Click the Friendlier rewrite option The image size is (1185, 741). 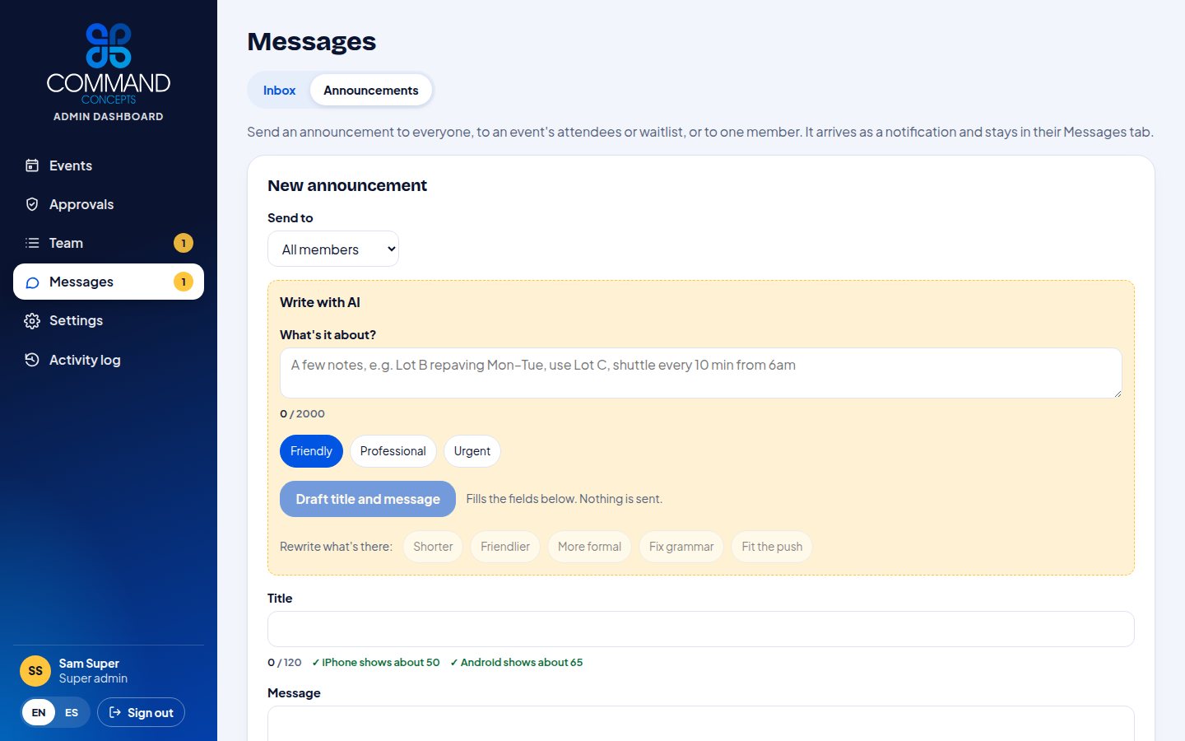coord(505,547)
